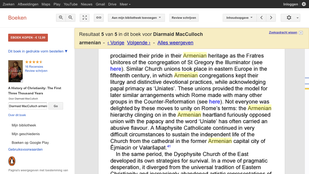Open footnote 41 reference
This screenshot has height=174, width=309.
(169, 146)
